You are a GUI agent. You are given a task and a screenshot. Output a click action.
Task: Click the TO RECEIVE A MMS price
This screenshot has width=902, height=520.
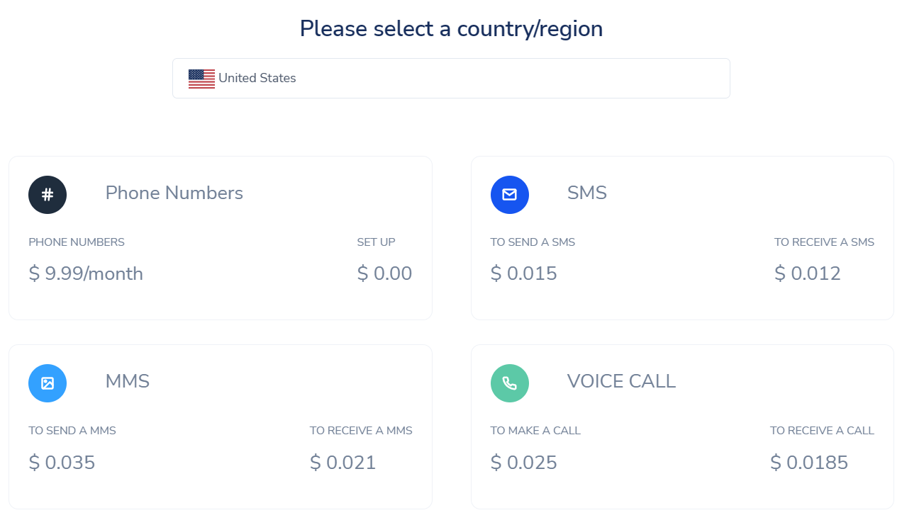343,463
